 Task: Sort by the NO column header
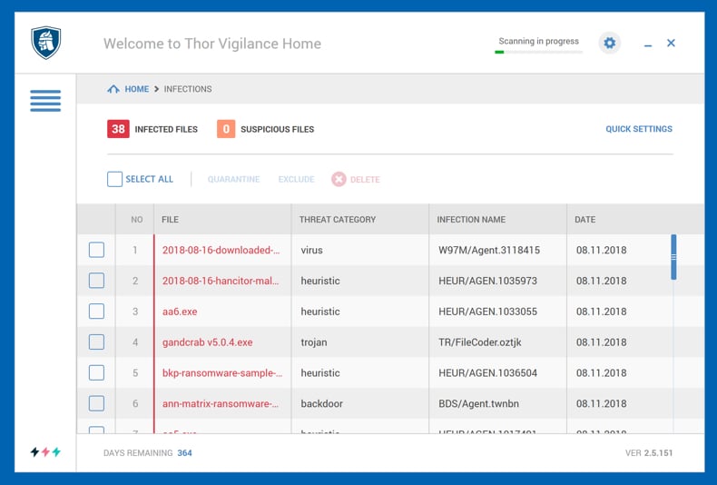(137, 220)
